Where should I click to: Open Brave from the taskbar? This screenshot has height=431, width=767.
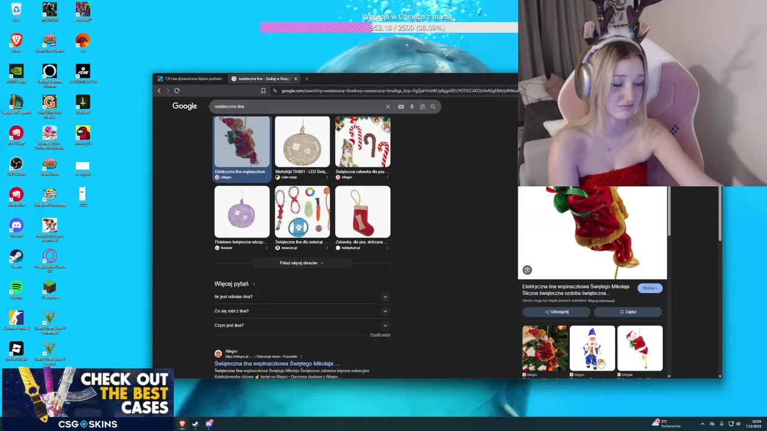(182, 424)
